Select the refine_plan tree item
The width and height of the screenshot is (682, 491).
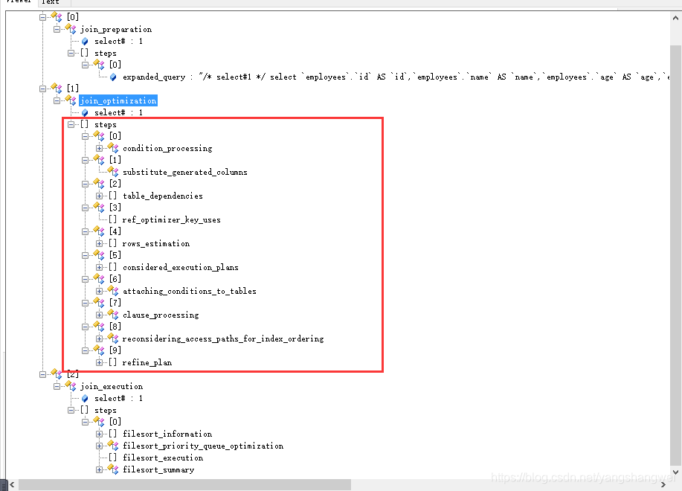pyautogui.click(x=147, y=362)
